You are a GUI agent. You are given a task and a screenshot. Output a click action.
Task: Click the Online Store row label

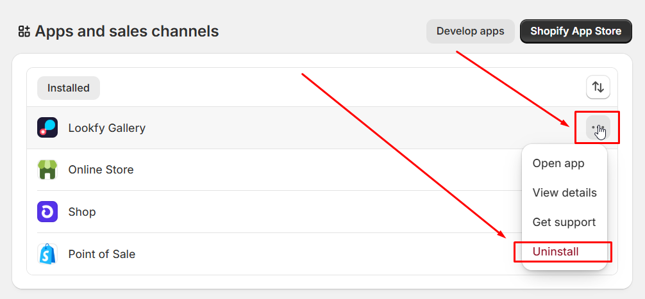[101, 170]
